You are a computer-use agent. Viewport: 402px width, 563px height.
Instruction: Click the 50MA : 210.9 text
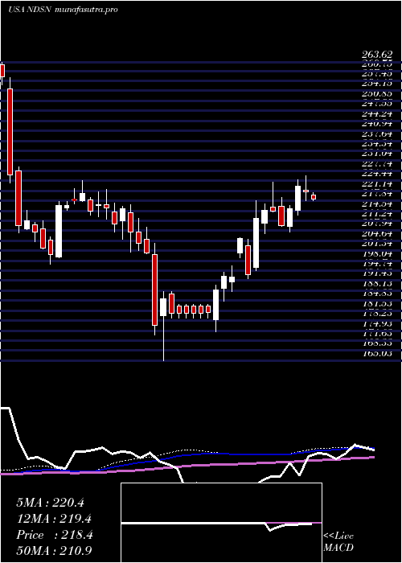pos(54,551)
